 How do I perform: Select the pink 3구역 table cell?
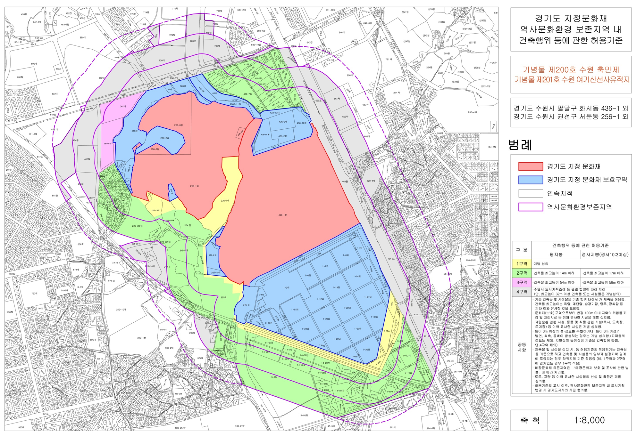coord(522,282)
